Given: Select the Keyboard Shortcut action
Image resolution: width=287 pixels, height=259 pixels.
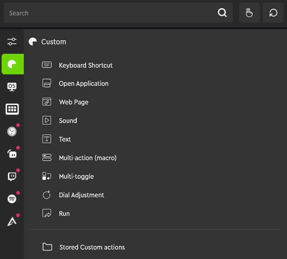Looking at the screenshot, I should (x=77, y=65).
